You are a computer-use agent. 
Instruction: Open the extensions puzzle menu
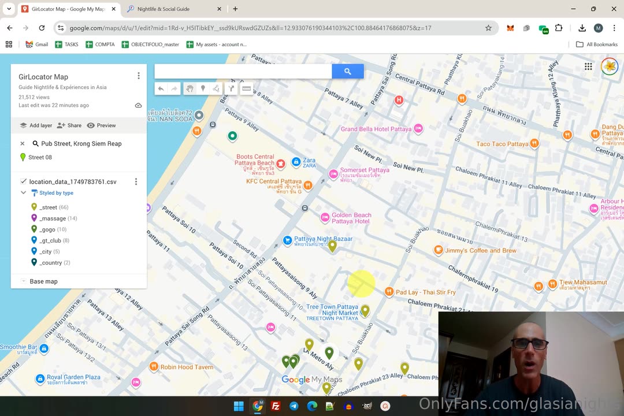(559, 28)
